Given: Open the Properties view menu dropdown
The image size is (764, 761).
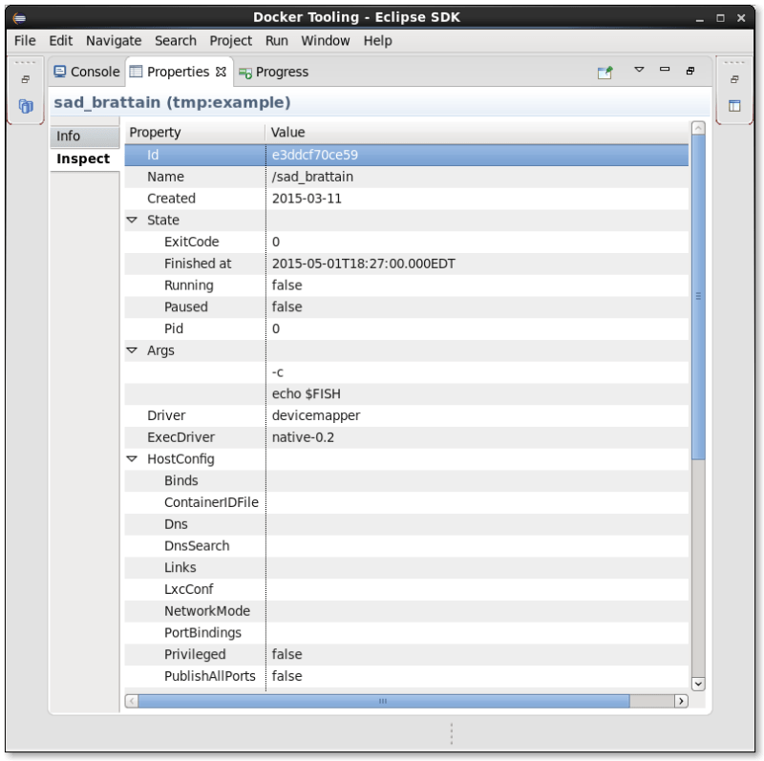Looking at the screenshot, I should coord(638,70).
